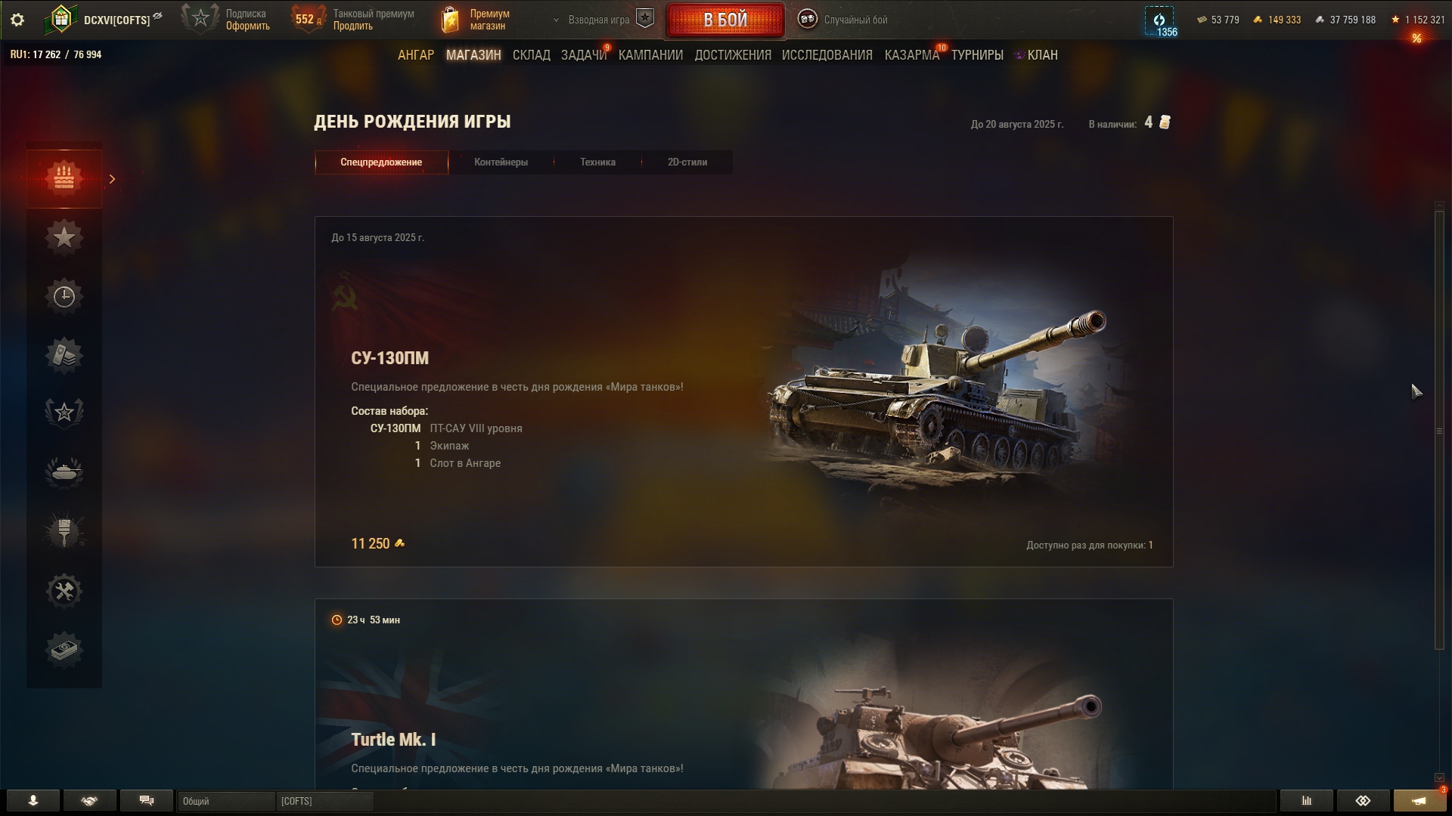Open the tank vehicles sidebar category
Viewport: 1452px width, 816px height.
(64, 473)
